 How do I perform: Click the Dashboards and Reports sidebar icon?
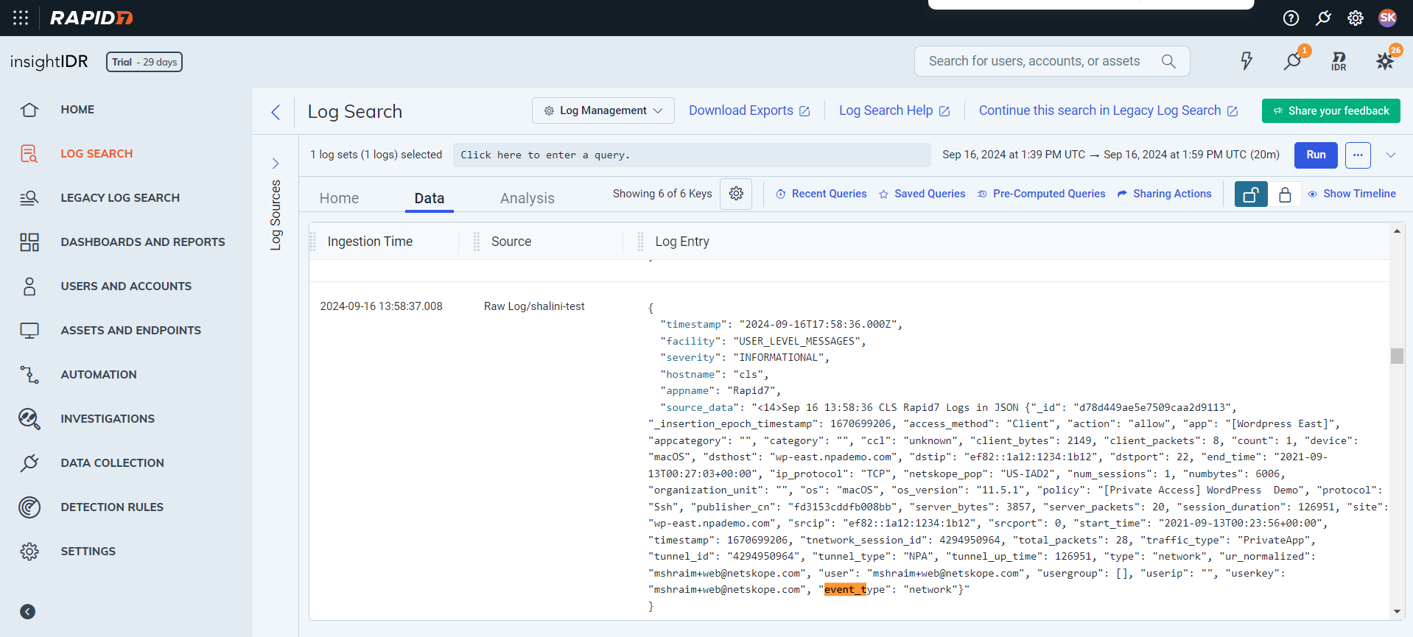[29, 242]
